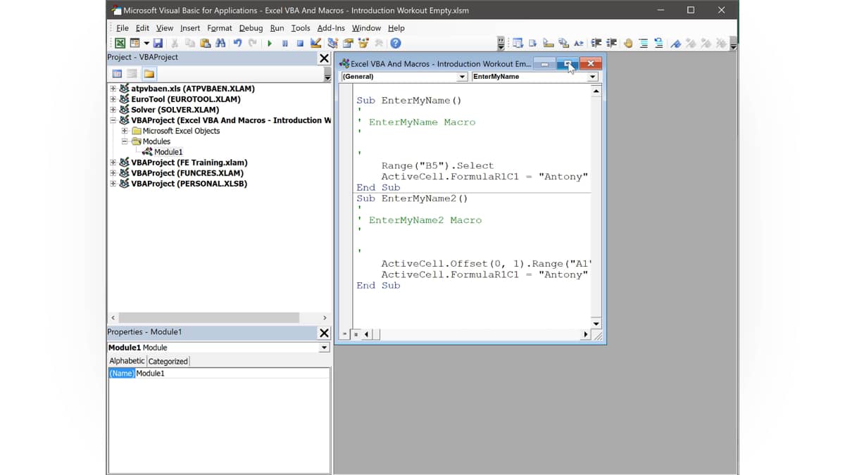Click the Paste clipboard icon

click(205, 43)
